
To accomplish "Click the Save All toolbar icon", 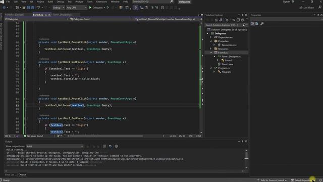I will pos(32,8).
